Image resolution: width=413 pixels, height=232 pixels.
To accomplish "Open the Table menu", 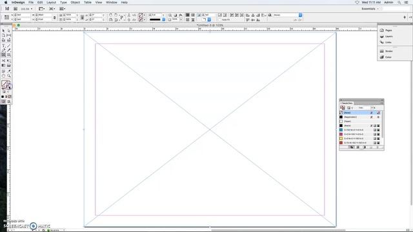I will pos(88,3).
